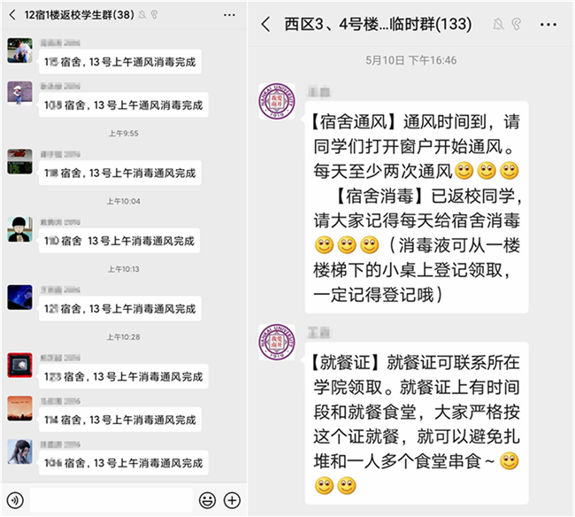Image resolution: width=575 pixels, height=517 pixels.
Task: Select the 【宿舍通风】 message bubble
Action: [x=417, y=207]
